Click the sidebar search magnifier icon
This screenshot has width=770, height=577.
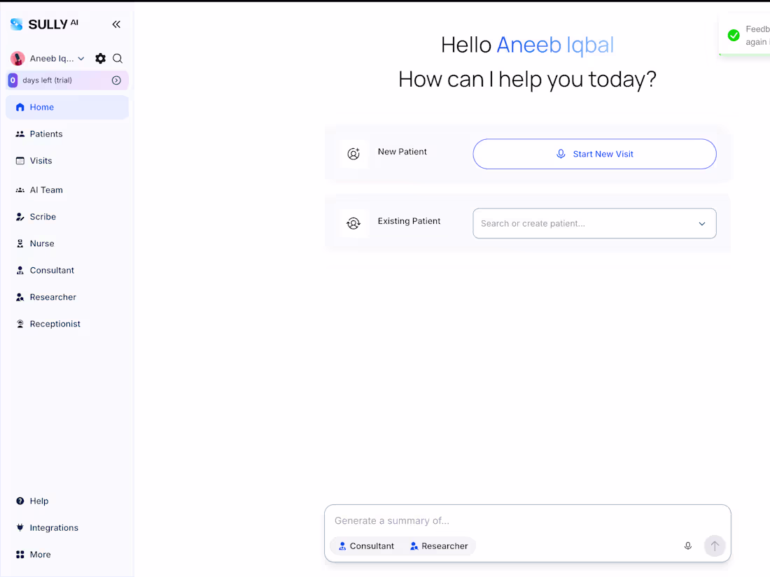pos(118,58)
